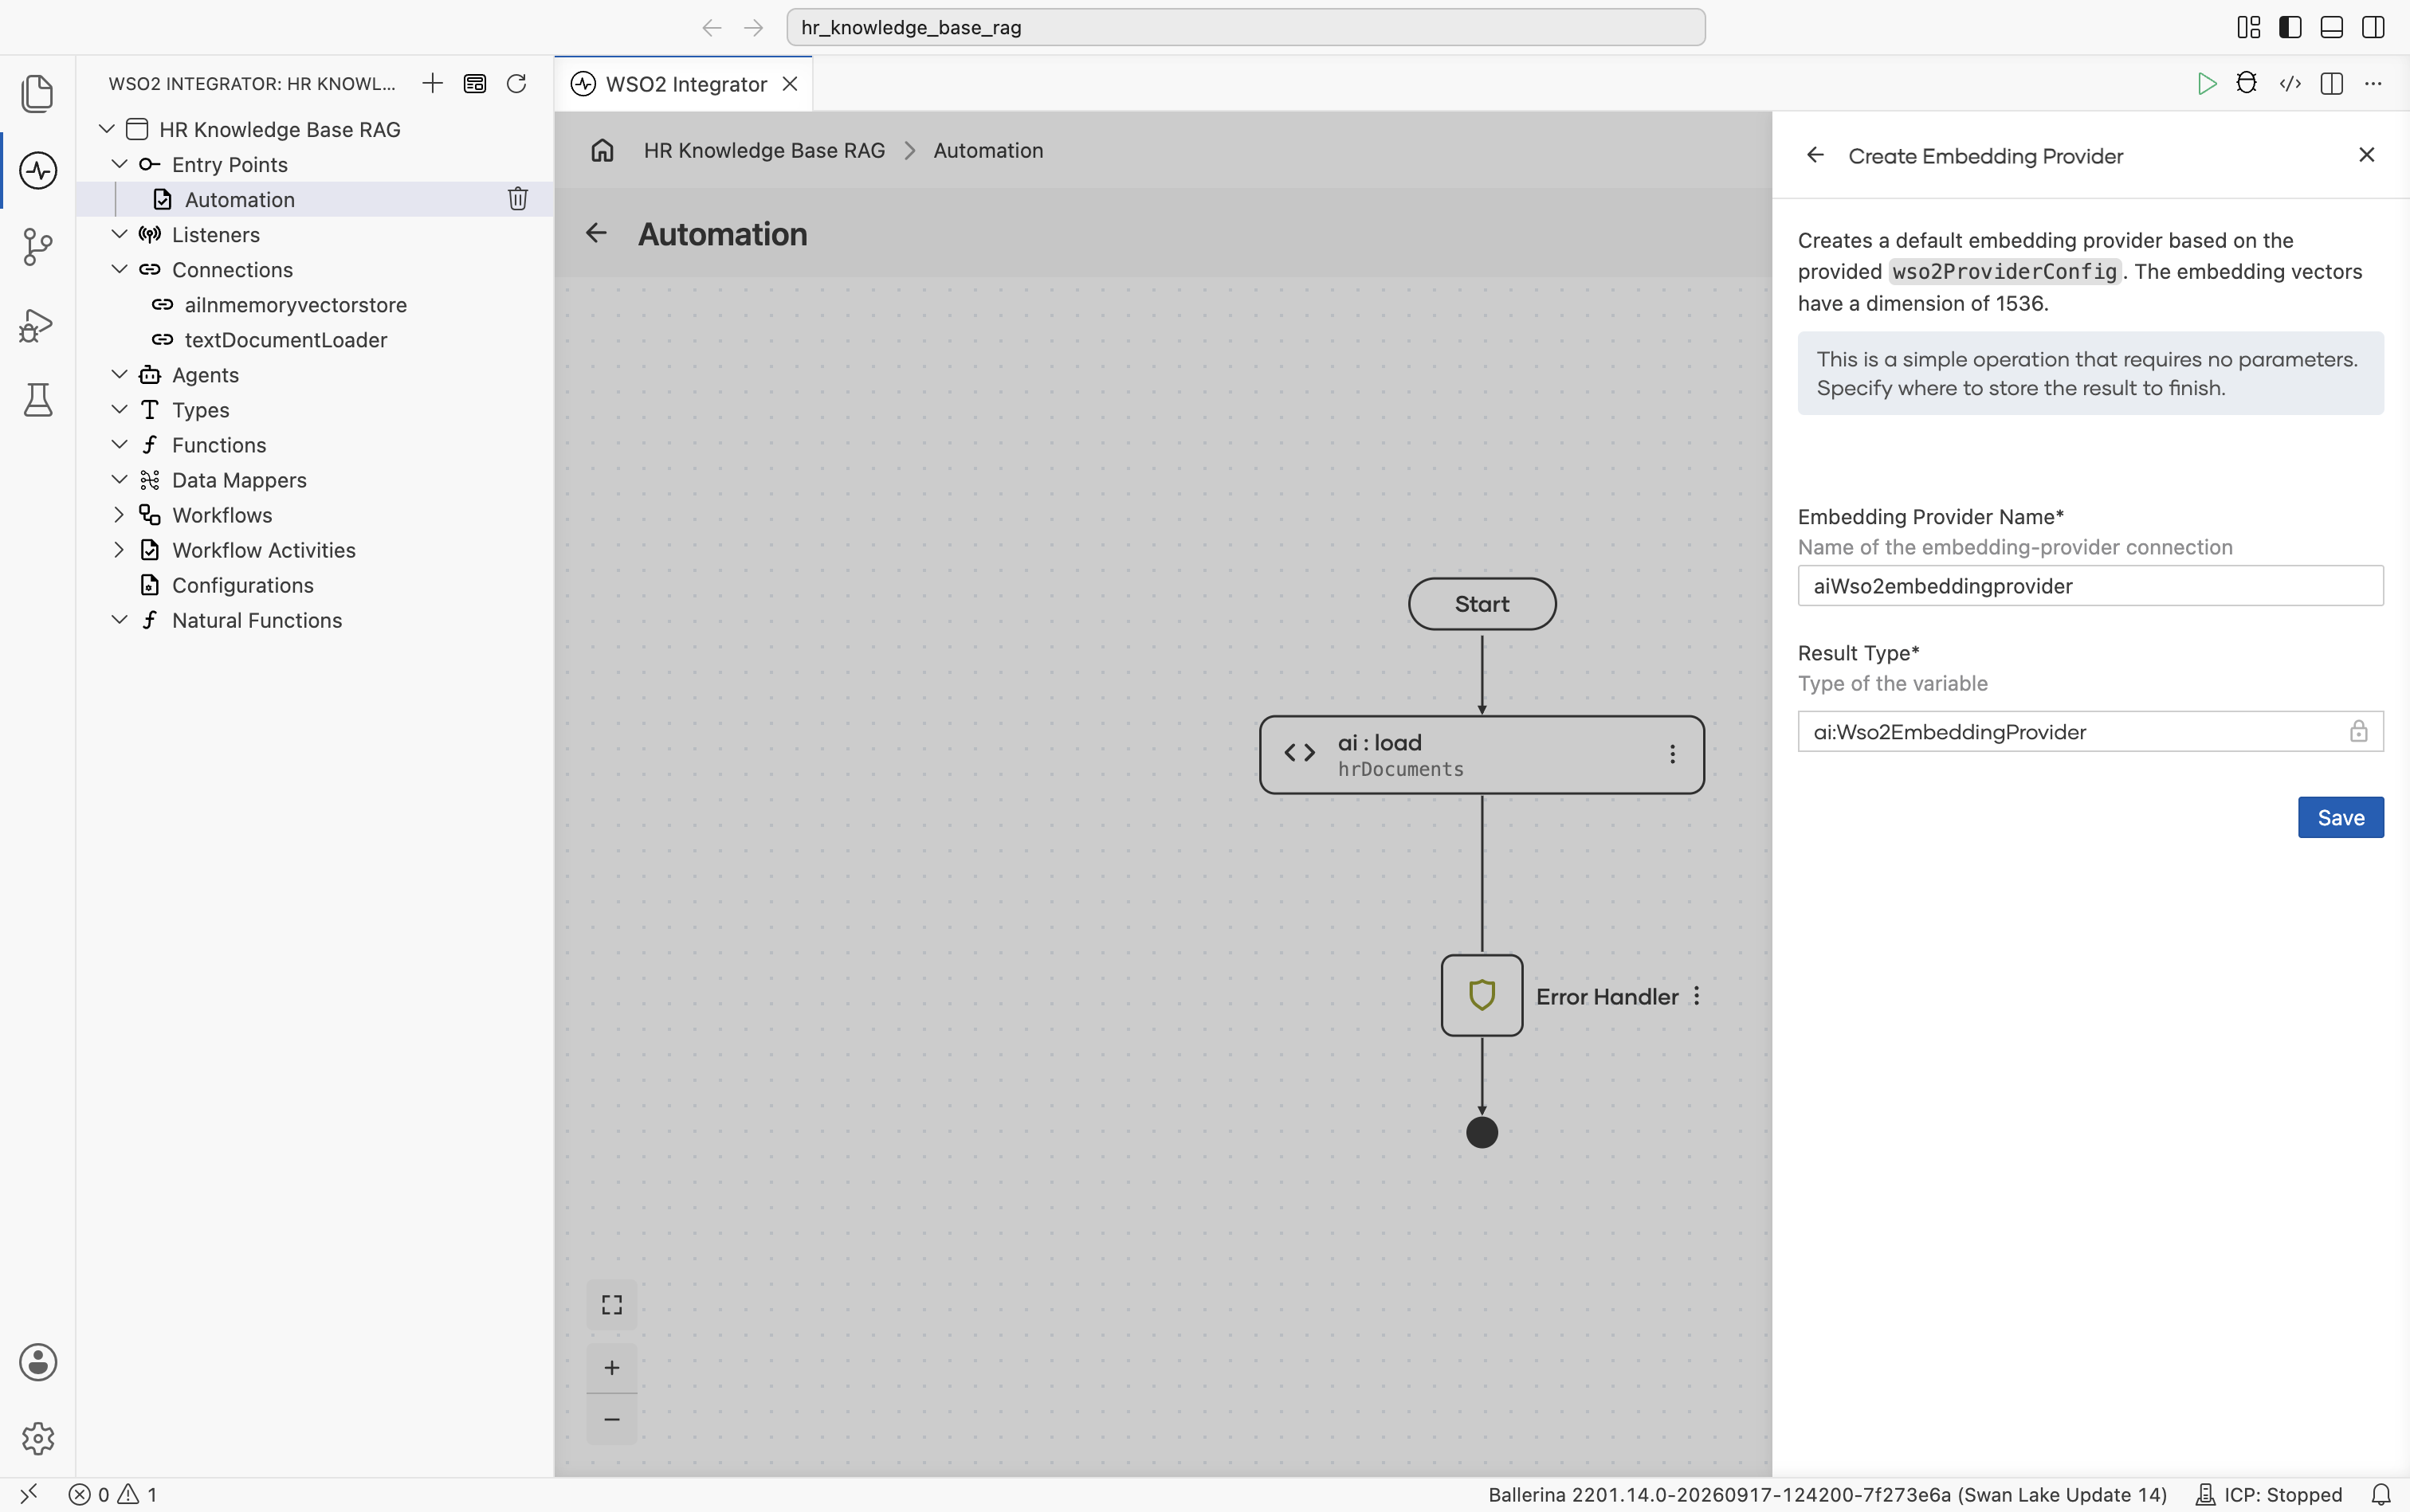Open the Error Handler three-dot menu
The width and height of the screenshot is (2410, 1512).
1697,996
